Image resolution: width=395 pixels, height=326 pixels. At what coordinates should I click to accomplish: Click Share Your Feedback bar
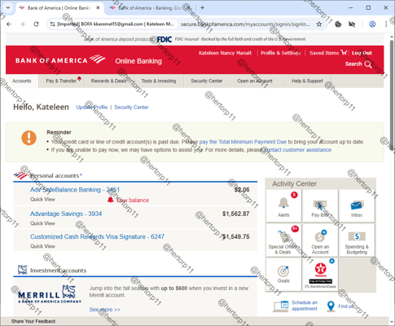(x=33, y=321)
